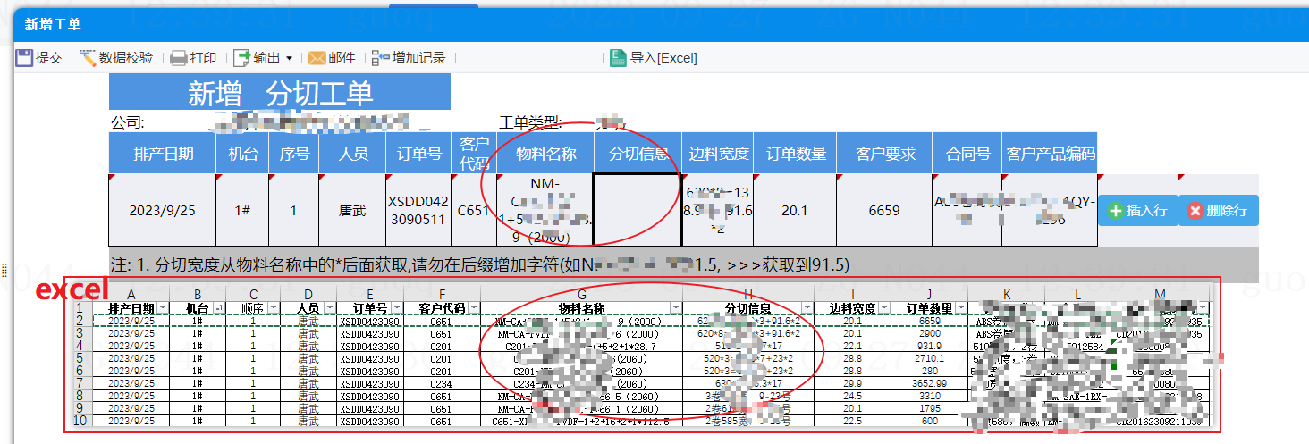
Task: Click Excel 订单数量 cell 1795
Action: coord(928,408)
